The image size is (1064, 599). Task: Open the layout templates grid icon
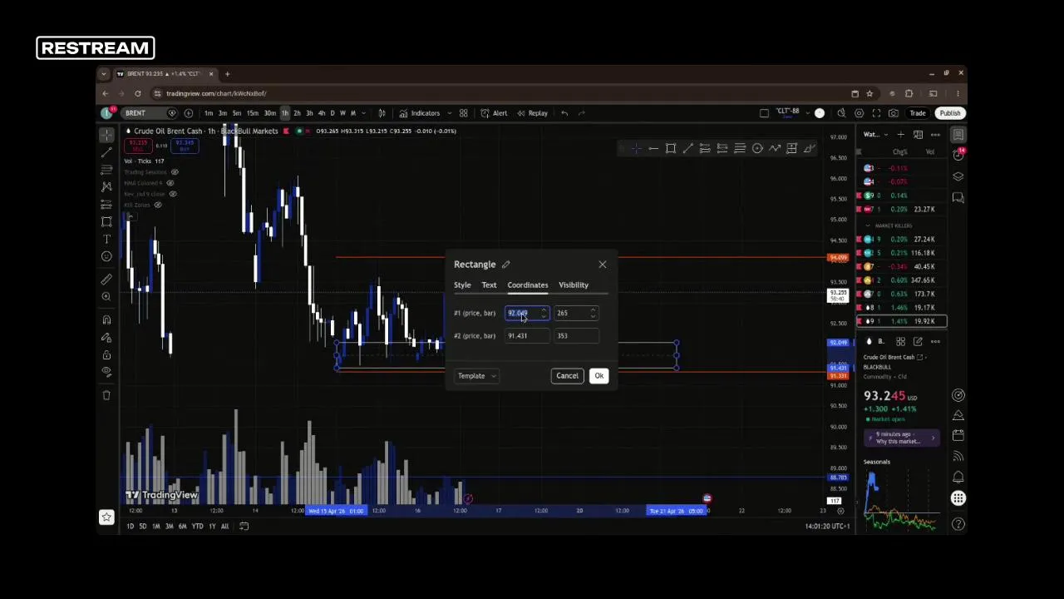(463, 113)
